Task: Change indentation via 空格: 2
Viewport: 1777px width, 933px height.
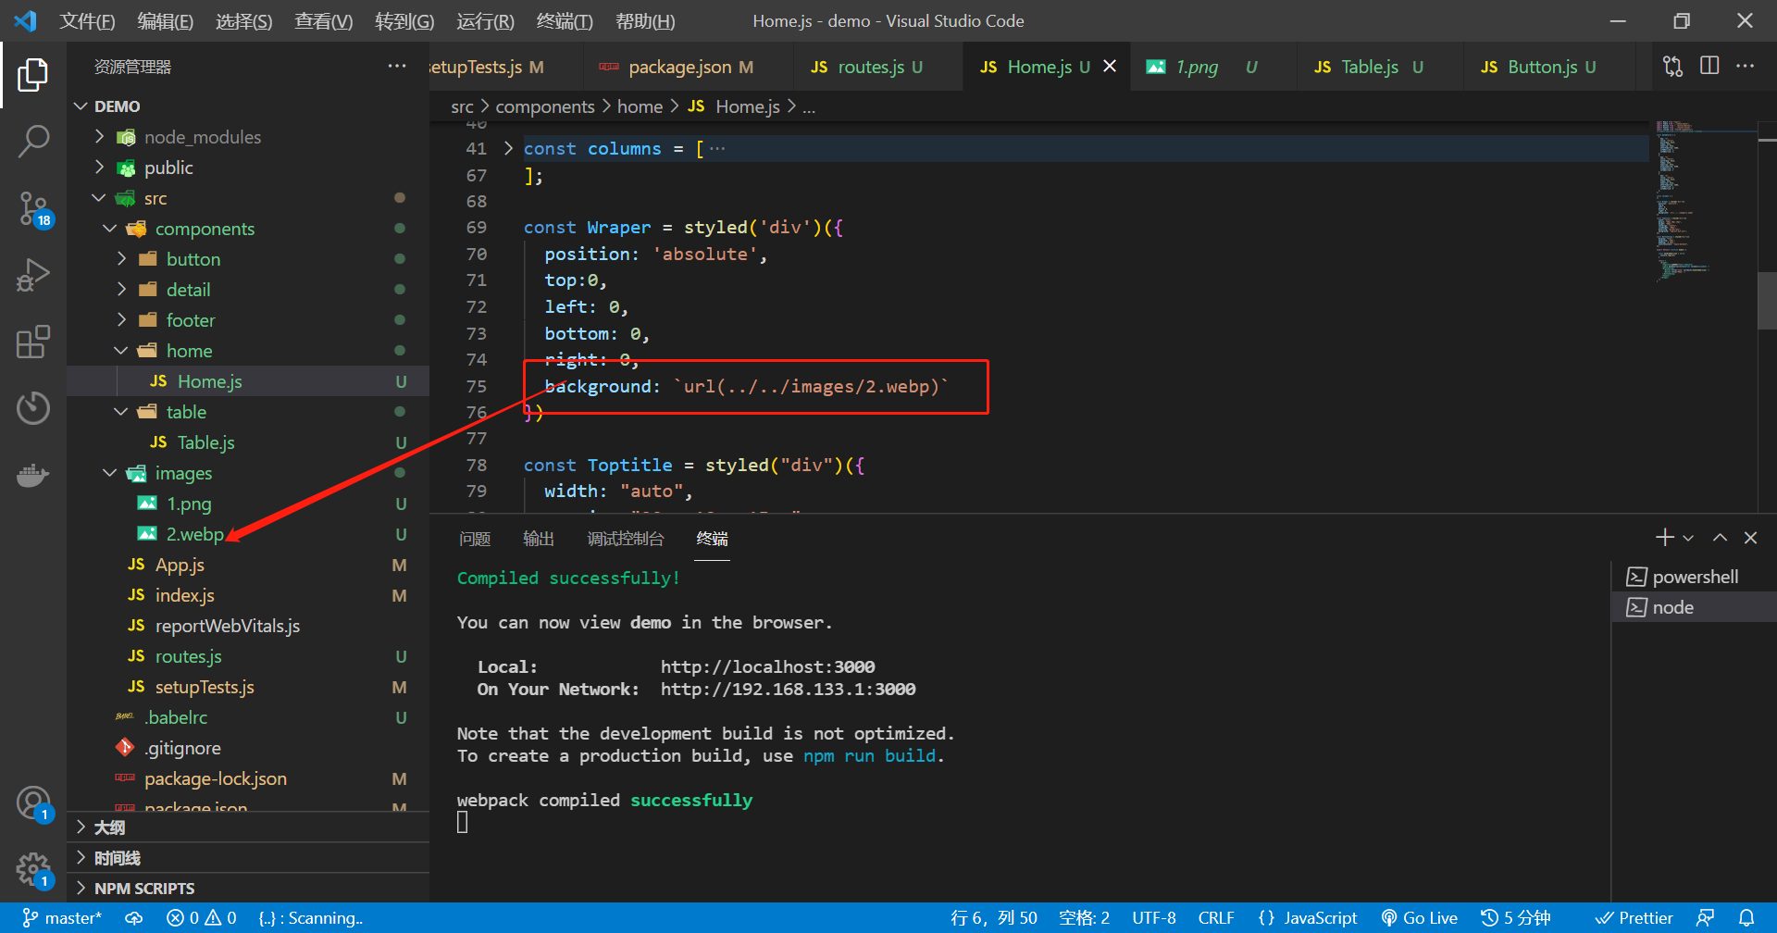Action: coord(1084,918)
